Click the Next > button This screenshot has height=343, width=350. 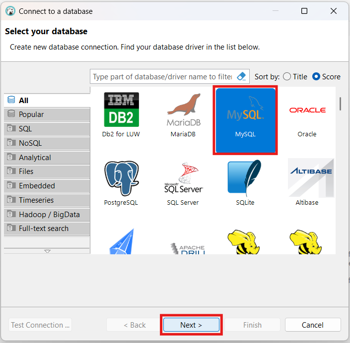point(191,325)
